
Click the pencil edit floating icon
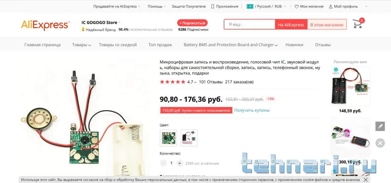click(x=380, y=126)
